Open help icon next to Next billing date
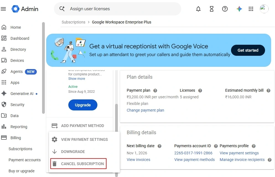The image size is (275, 177). 159,146
